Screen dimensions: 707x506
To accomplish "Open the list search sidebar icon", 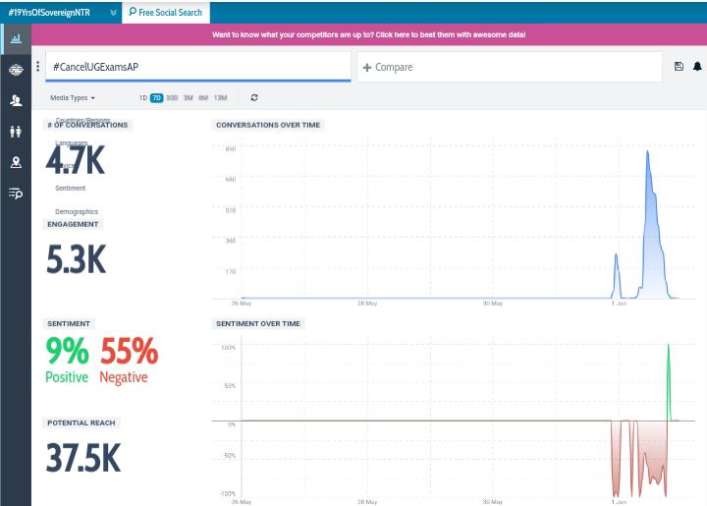I will (16, 194).
